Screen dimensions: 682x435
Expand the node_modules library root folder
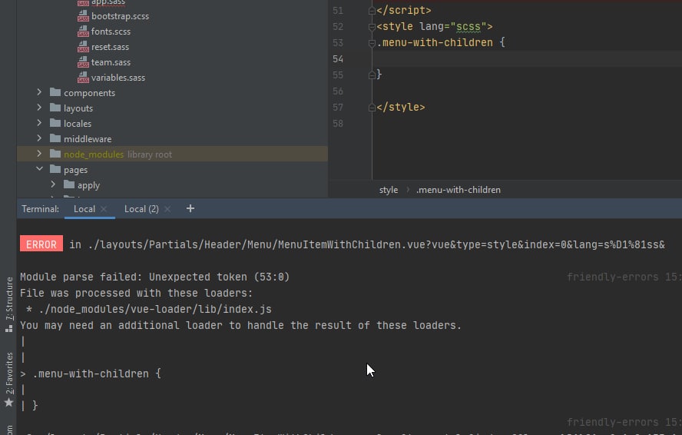(39, 154)
